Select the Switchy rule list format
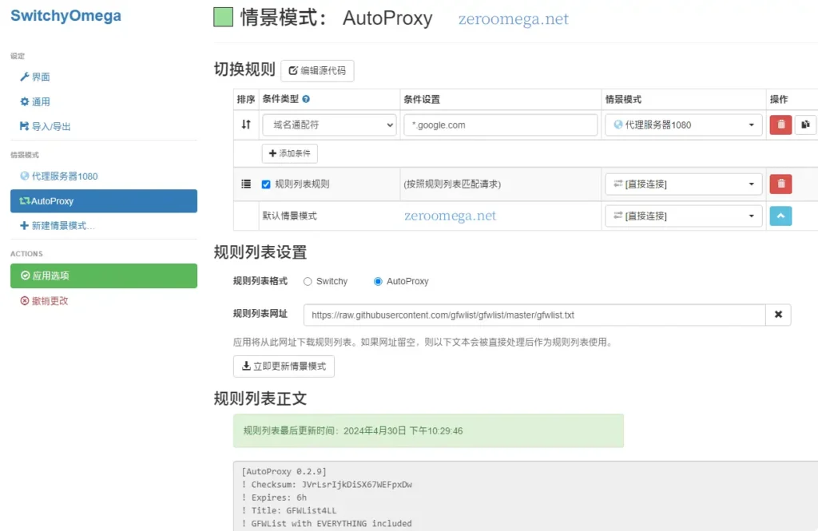 tap(308, 282)
